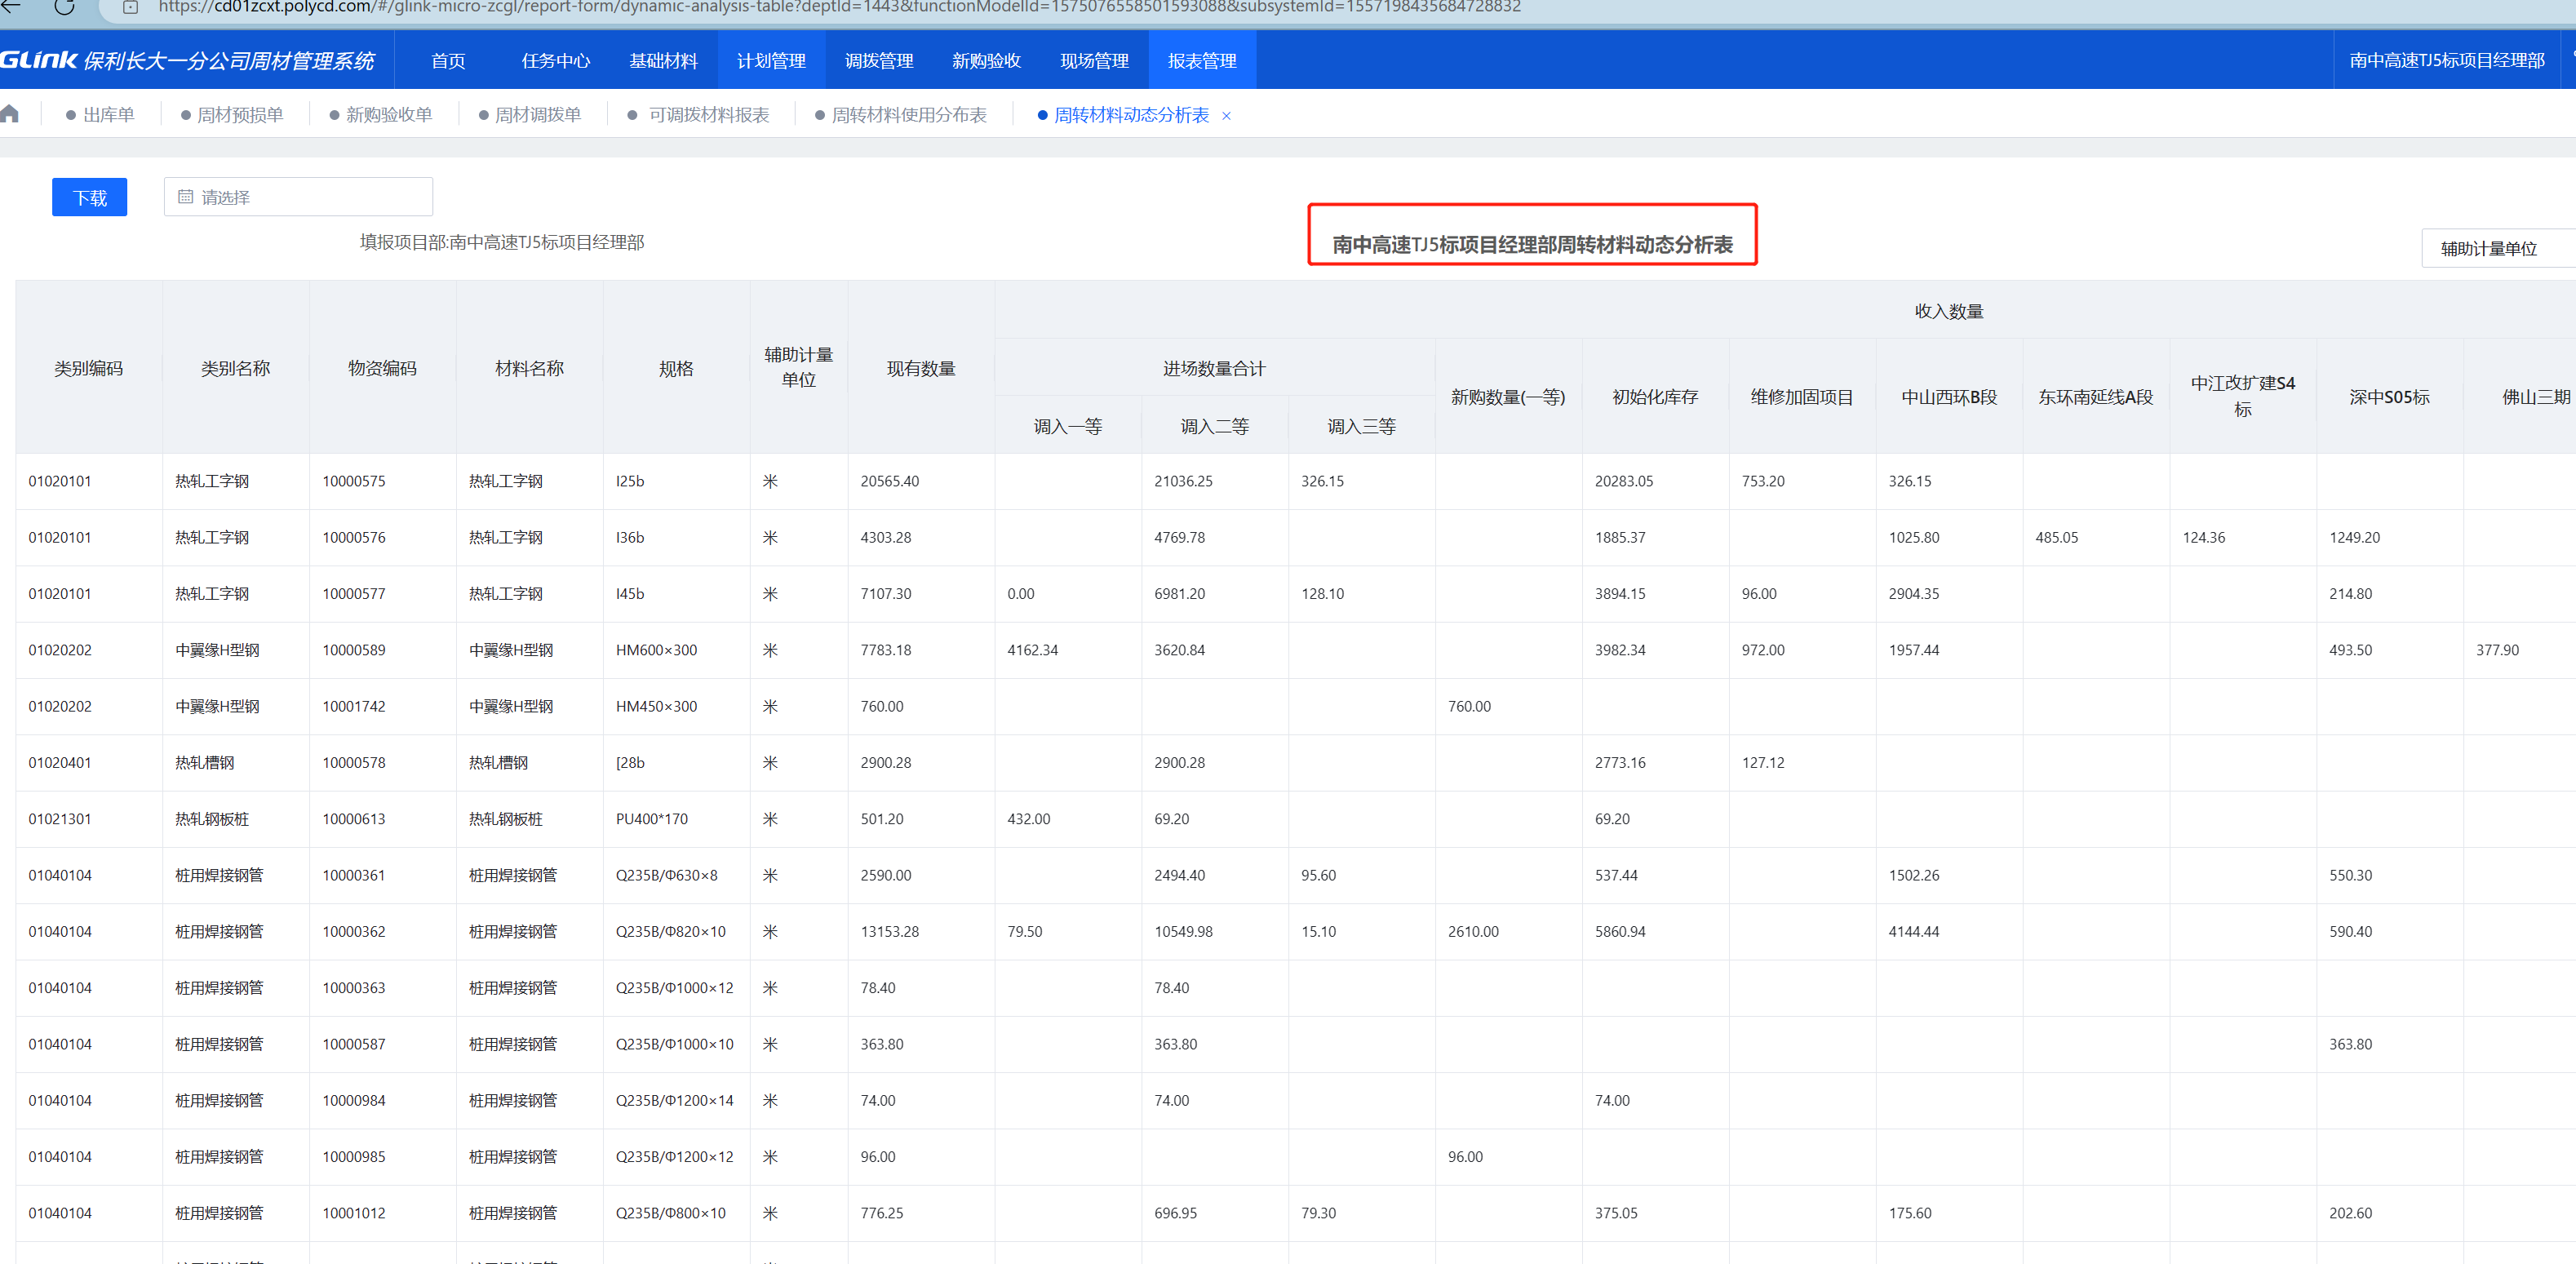Click the 东环南延线A段 column header
2576x1264 pixels.
(x=2096, y=397)
